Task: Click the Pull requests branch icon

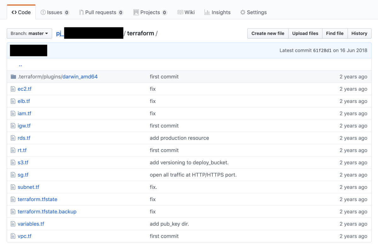Action: click(81, 12)
